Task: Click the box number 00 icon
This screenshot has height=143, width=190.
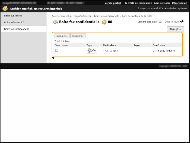Action: [104, 22]
